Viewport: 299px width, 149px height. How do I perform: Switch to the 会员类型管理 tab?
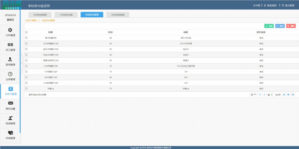coord(40,15)
